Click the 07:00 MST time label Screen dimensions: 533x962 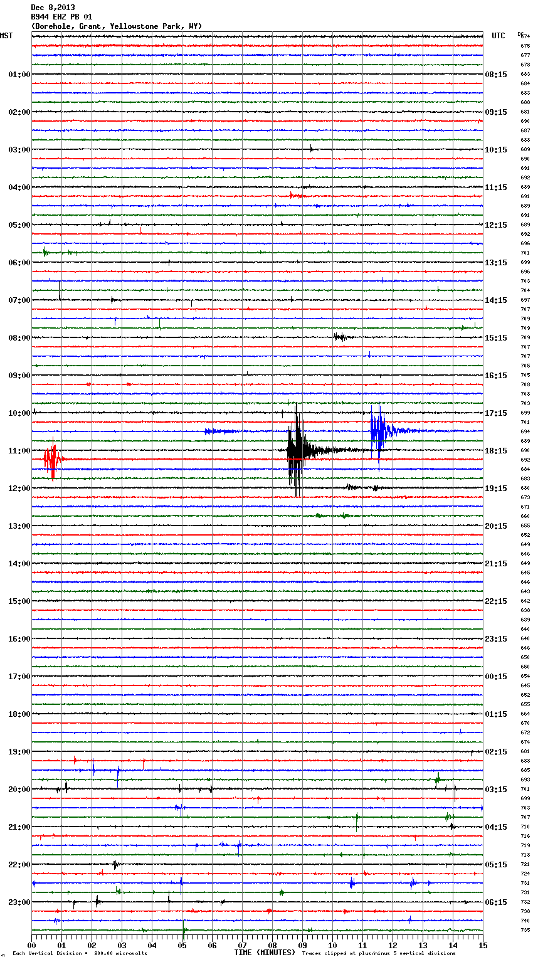[19, 300]
